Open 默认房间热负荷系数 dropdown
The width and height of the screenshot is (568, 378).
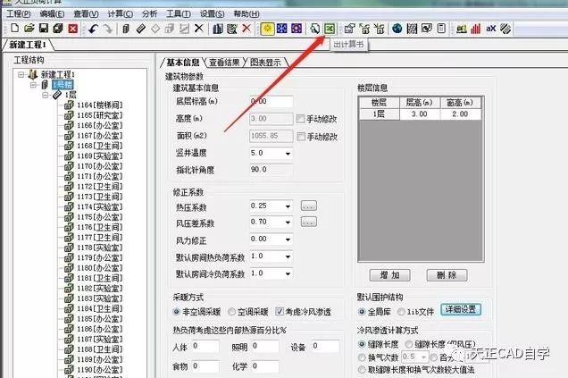coord(288,256)
